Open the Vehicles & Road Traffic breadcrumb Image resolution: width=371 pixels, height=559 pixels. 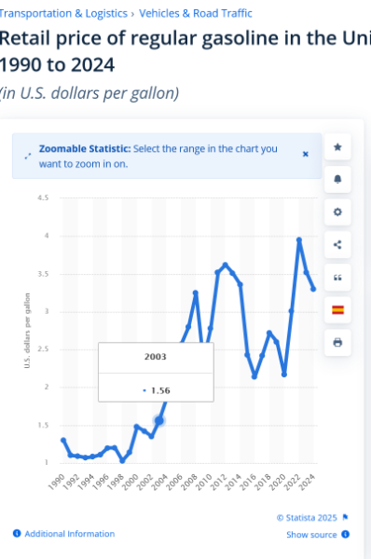196,14
